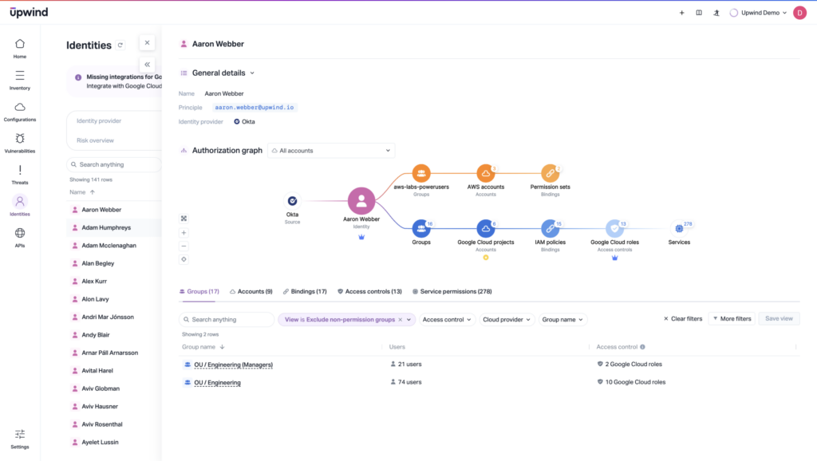The height and width of the screenshot is (461, 817).
Task: Click the 21 users cell
Action: (x=406, y=364)
